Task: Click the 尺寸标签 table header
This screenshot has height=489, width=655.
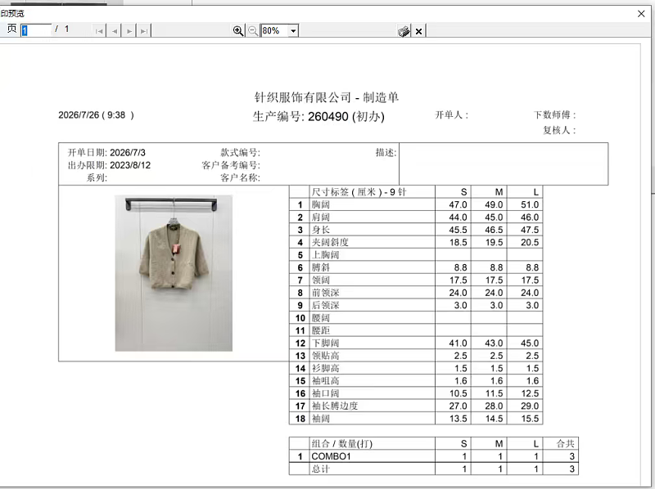Action: [359, 192]
